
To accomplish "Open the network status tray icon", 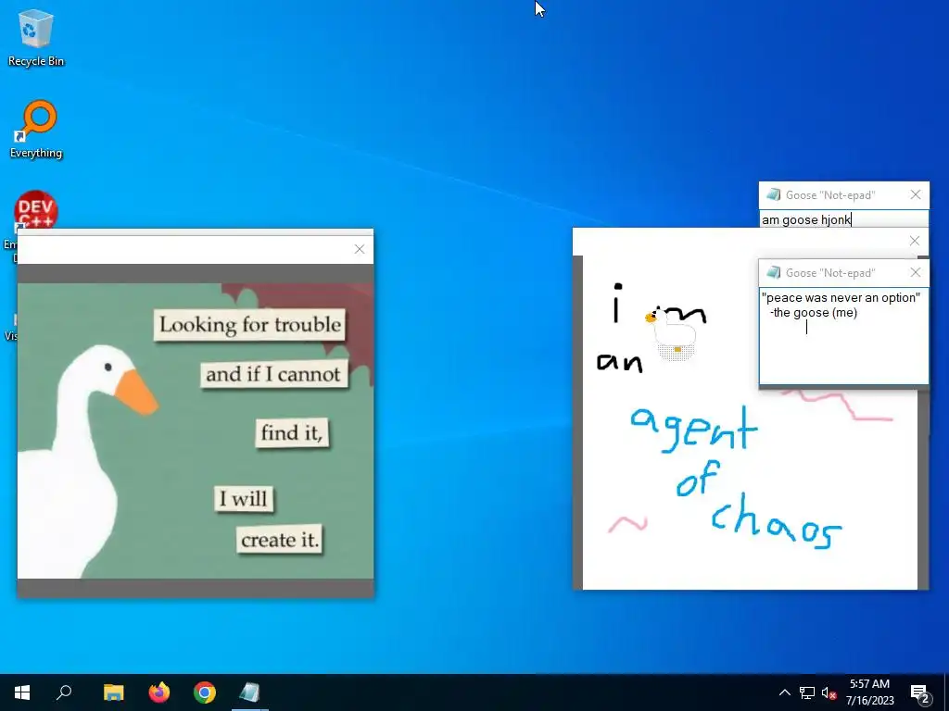I will (x=807, y=692).
